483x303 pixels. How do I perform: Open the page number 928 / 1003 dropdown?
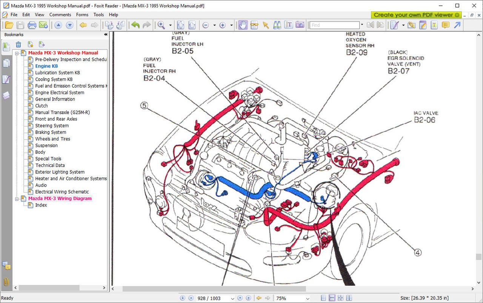[232, 298]
